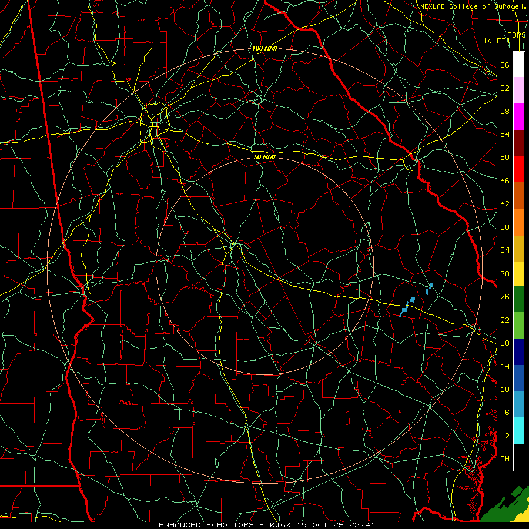Click the 'NEXLAB-College of DuPage' header text

469,6
